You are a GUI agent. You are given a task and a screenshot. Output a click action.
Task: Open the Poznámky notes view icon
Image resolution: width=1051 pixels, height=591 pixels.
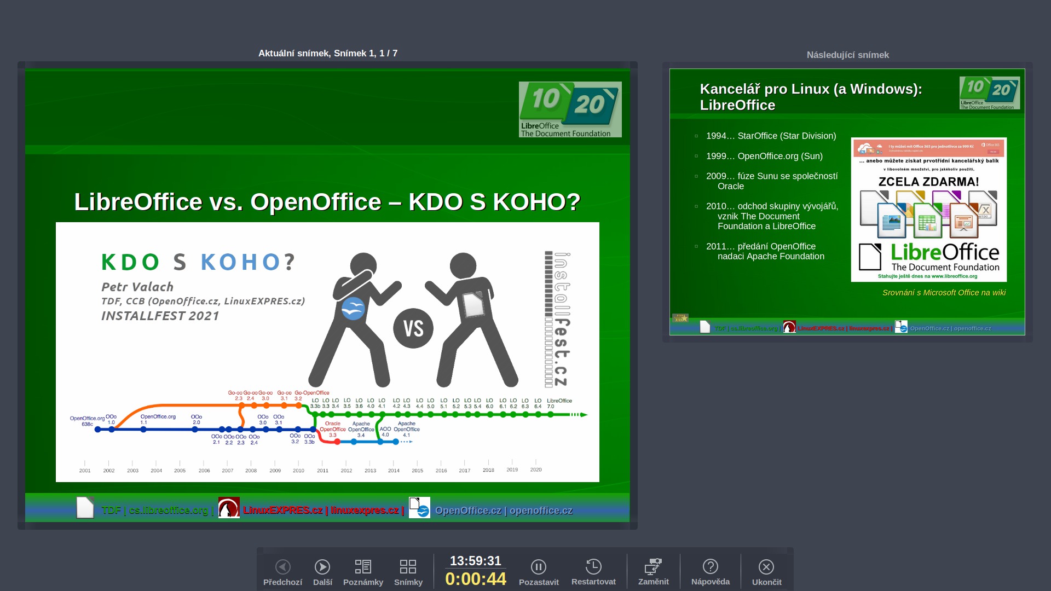click(x=363, y=566)
